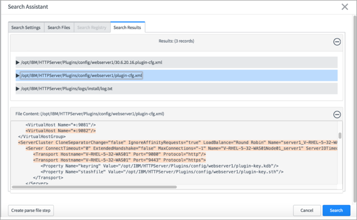Click the File Content header path label
Viewport: 357px width, 220px height.
pyautogui.click(x=90, y=114)
